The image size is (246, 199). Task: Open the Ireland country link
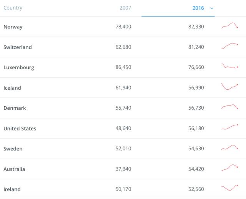pos(12,189)
